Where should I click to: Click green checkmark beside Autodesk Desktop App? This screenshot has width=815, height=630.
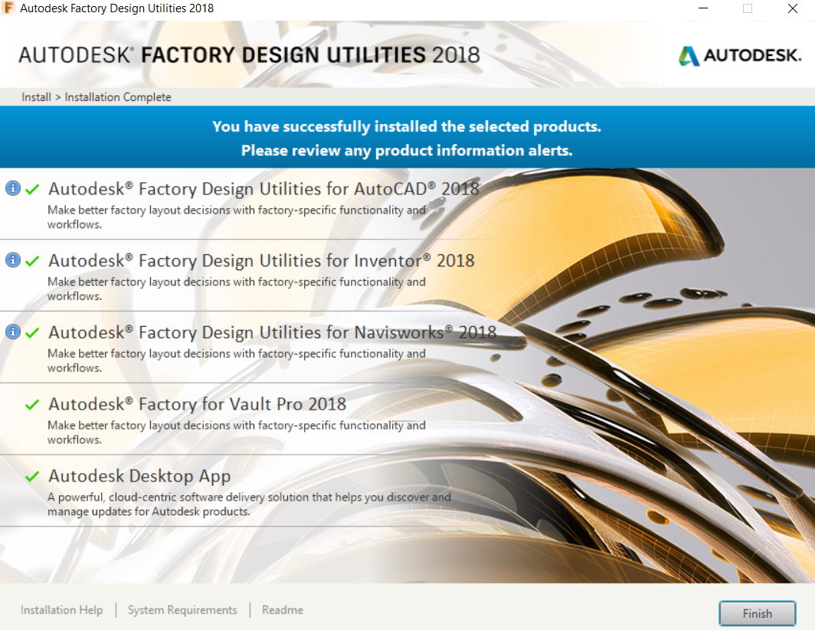[32, 475]
